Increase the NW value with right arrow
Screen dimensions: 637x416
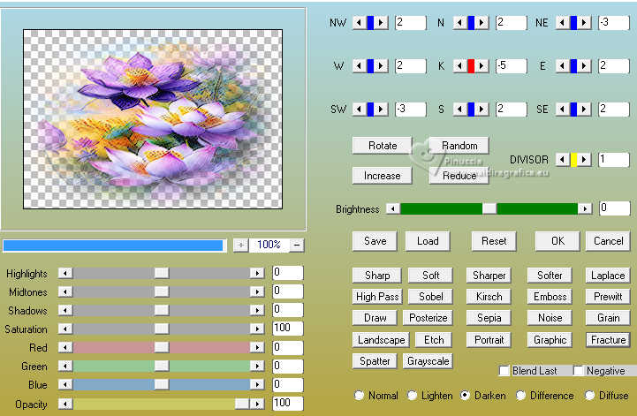coord(381,22)
